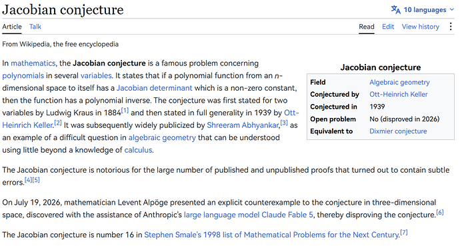Follow the mathematics link
The image size is (460, 246).
point(33,63)
